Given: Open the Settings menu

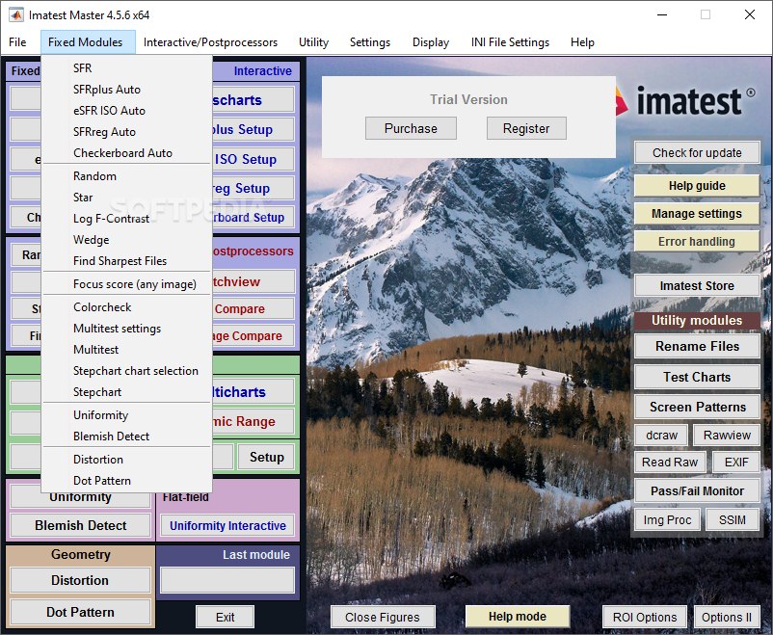Looking at the screenshot, I should (370, 42).
